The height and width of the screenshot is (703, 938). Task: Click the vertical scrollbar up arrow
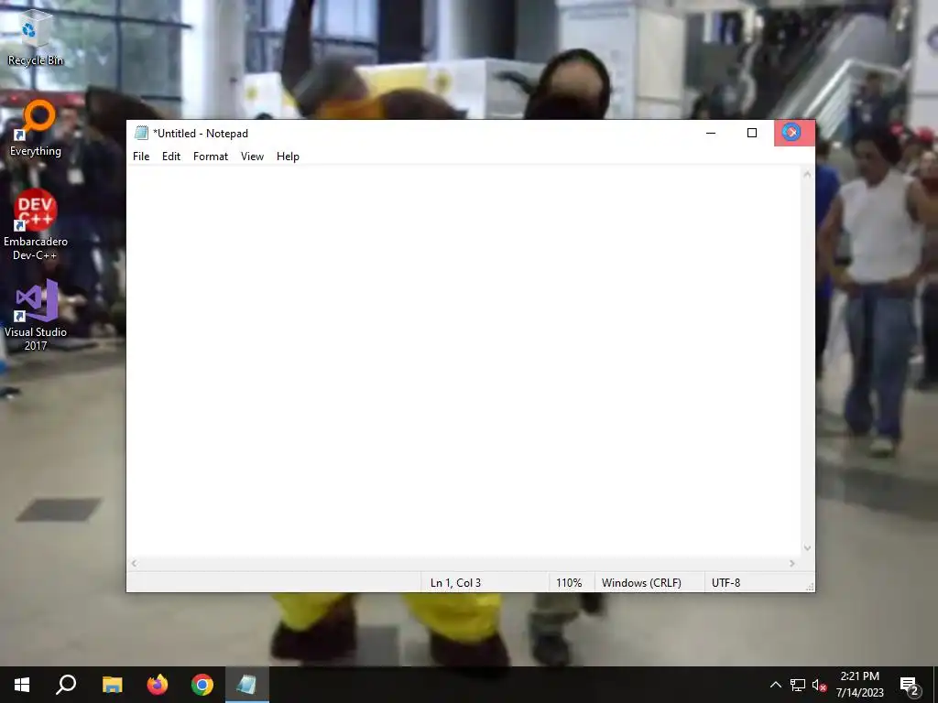pos(808,175)
